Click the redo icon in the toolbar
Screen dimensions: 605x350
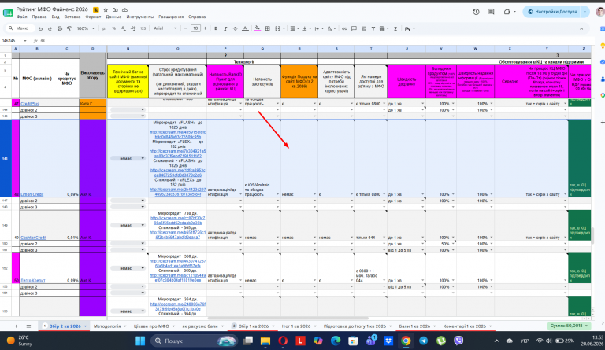tap(50, 28)
